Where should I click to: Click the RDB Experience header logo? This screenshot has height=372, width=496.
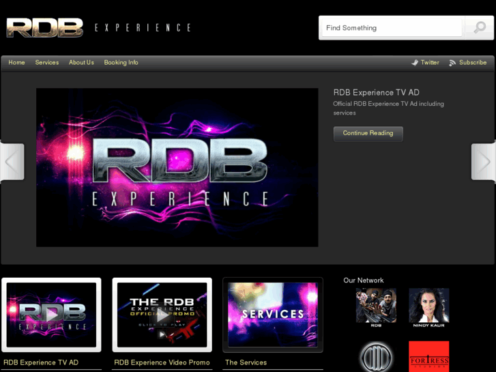click(99, 27)
